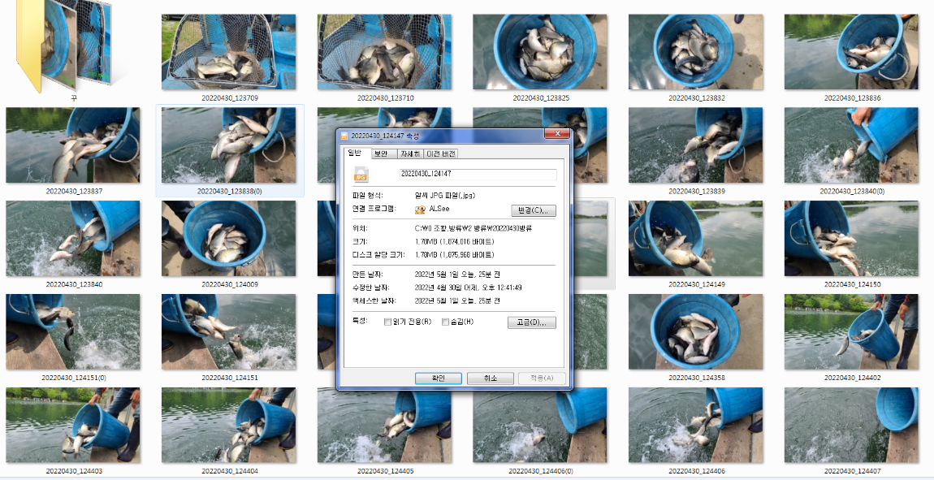Enable the 읽기 전용(R) checkbox

[388, 322]
